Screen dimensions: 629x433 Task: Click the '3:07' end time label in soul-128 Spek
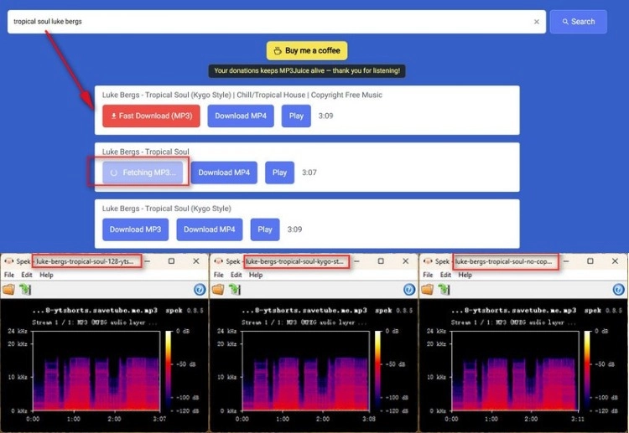(x=159, y=419)
